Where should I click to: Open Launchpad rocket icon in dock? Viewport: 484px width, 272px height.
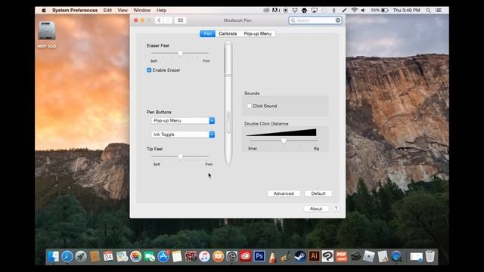tap(81, 256)
